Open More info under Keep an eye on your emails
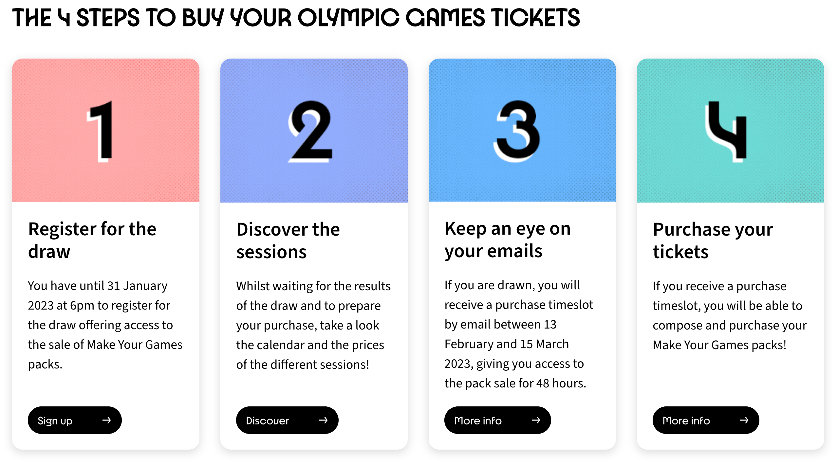The image size is (837, 464). (497, 420)
